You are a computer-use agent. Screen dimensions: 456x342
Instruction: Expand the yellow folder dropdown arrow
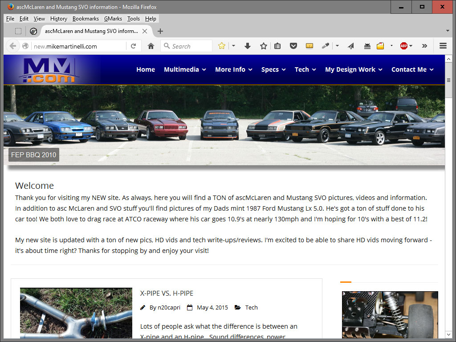[391, 46]
